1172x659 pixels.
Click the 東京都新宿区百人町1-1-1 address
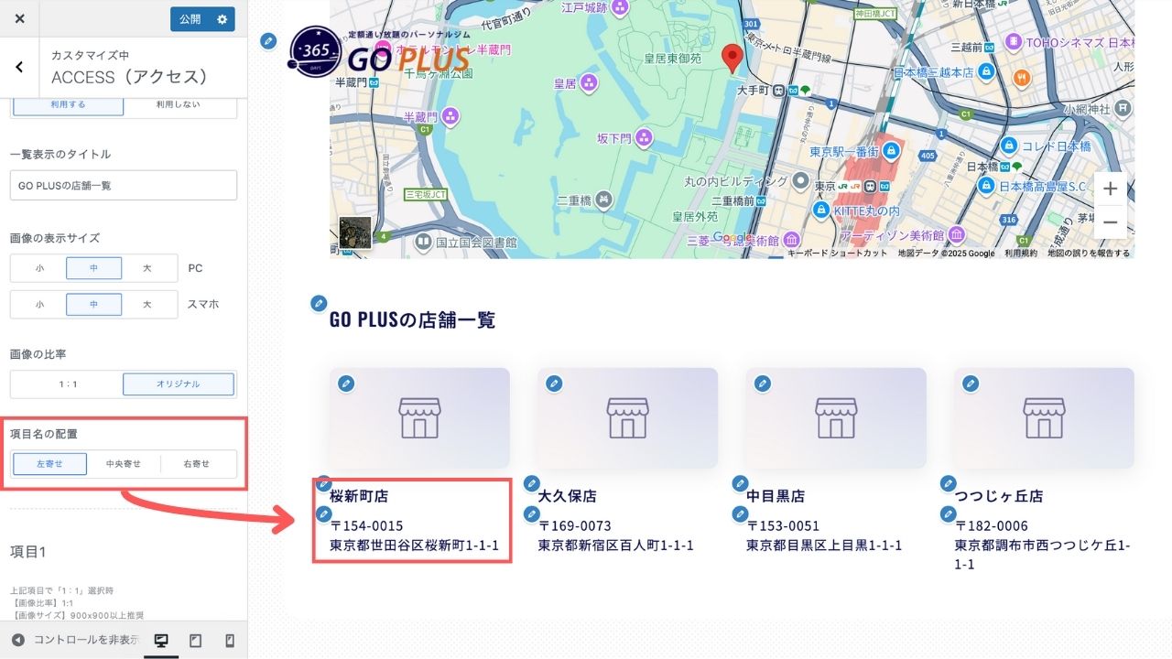616,546
